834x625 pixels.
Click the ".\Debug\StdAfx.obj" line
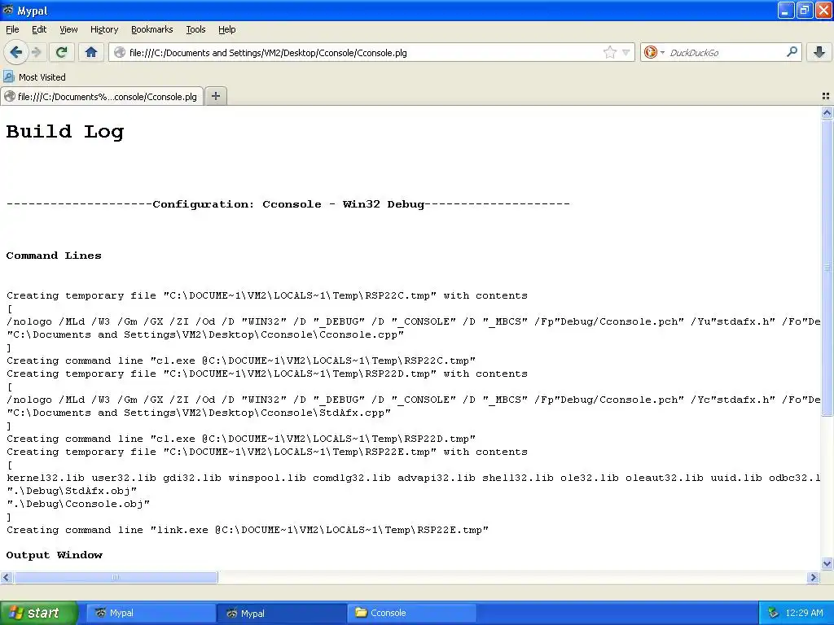(x=72, y=491)
